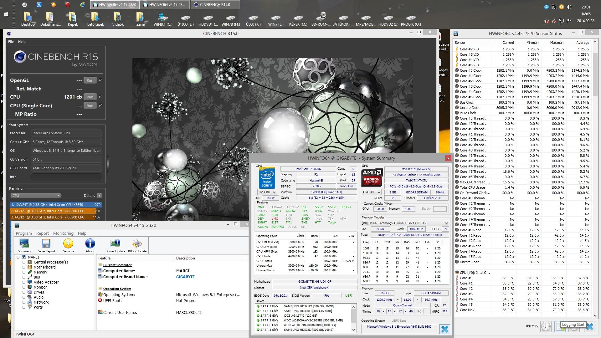This screenshot has height=338, width=601.
Task: Open the File menu in Cinebench
Action: pyautogui.click(x=11, y=42)
